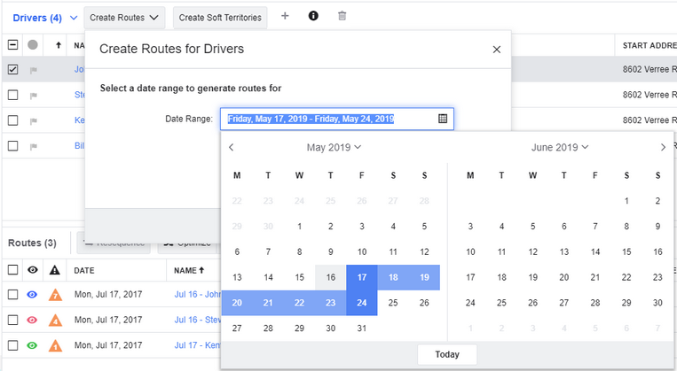This screenshot has width=677, height=371.
Task: Open the June 2019 month selector
Action: click(x=560, y=147)
